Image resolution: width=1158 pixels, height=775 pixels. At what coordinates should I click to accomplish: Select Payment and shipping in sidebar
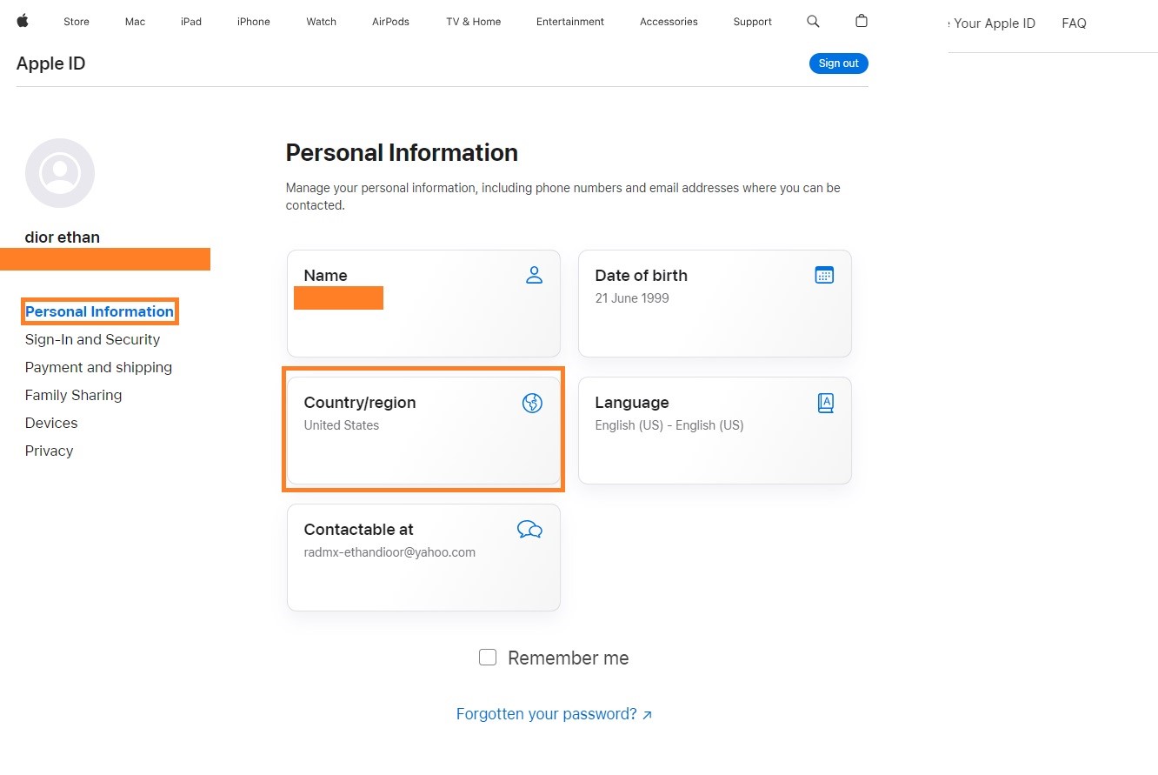98,367
